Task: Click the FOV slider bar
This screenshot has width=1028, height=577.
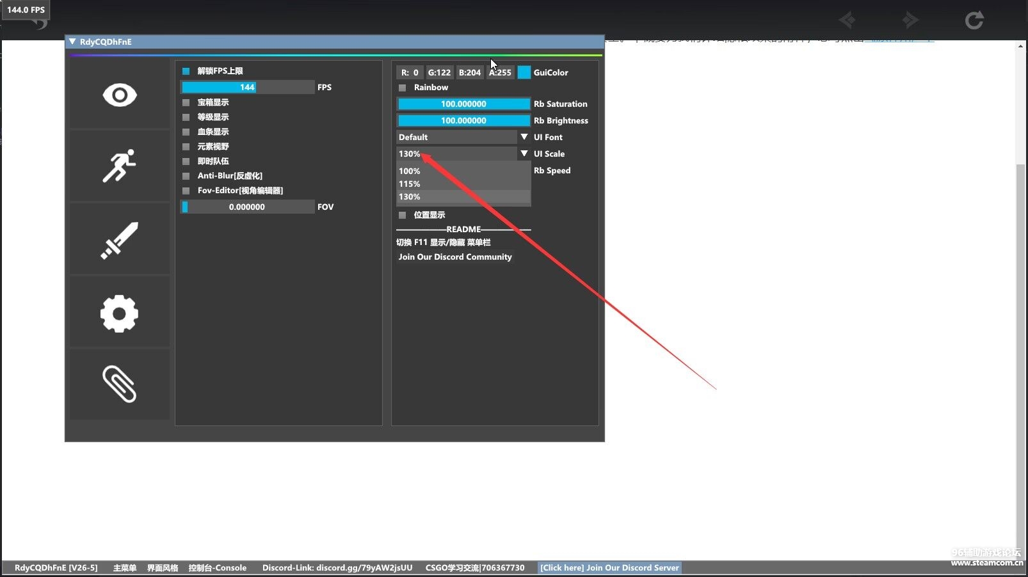Action: [x=247, y=207]
